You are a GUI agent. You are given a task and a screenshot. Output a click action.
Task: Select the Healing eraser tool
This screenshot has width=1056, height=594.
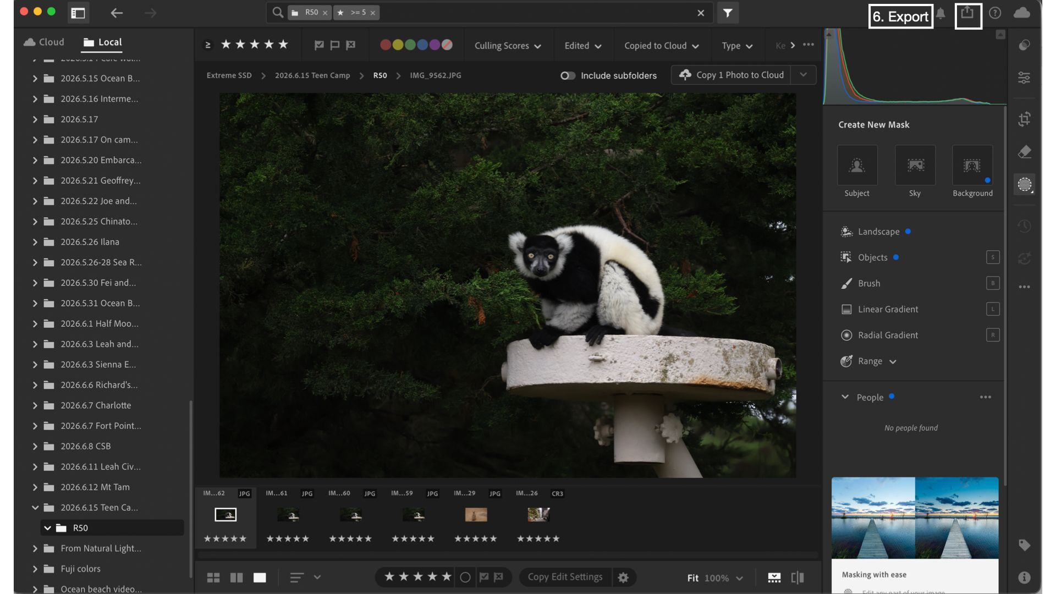1024,151
